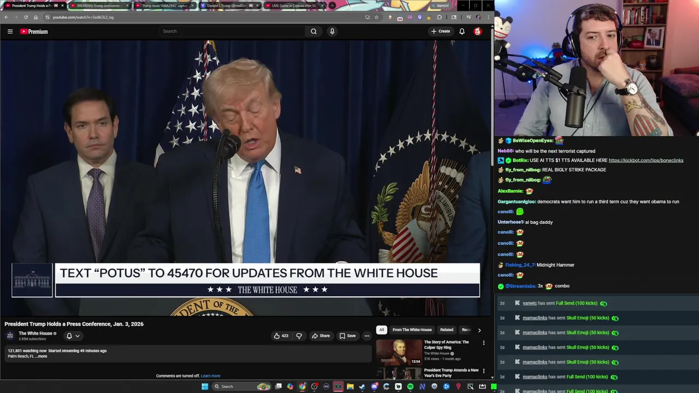
Task: Open President Trump Attends New Year's thumbnail
Action: [399, 374]
